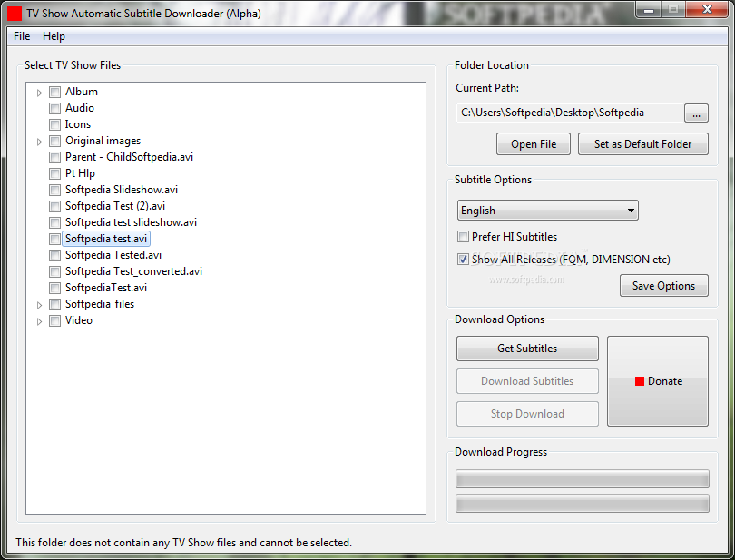Tick Softpedia Tested.avi checkbox
The height and width of the screenshot is (560, 735).
click(54, 255)
